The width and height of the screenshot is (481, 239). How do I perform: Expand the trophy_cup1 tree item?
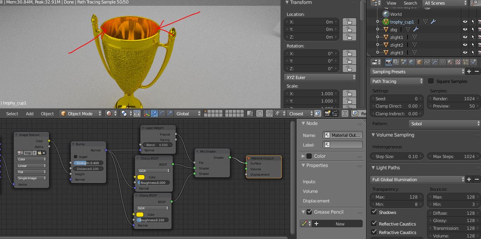click(378, 22)
